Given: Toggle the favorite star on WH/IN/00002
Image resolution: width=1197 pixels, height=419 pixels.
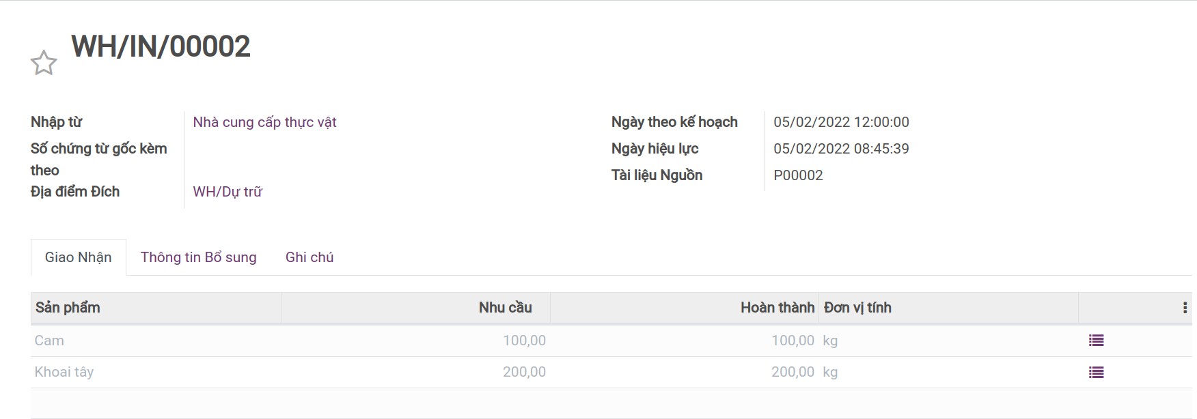Looking at the screenshot, I should click(x=44, y=63).
